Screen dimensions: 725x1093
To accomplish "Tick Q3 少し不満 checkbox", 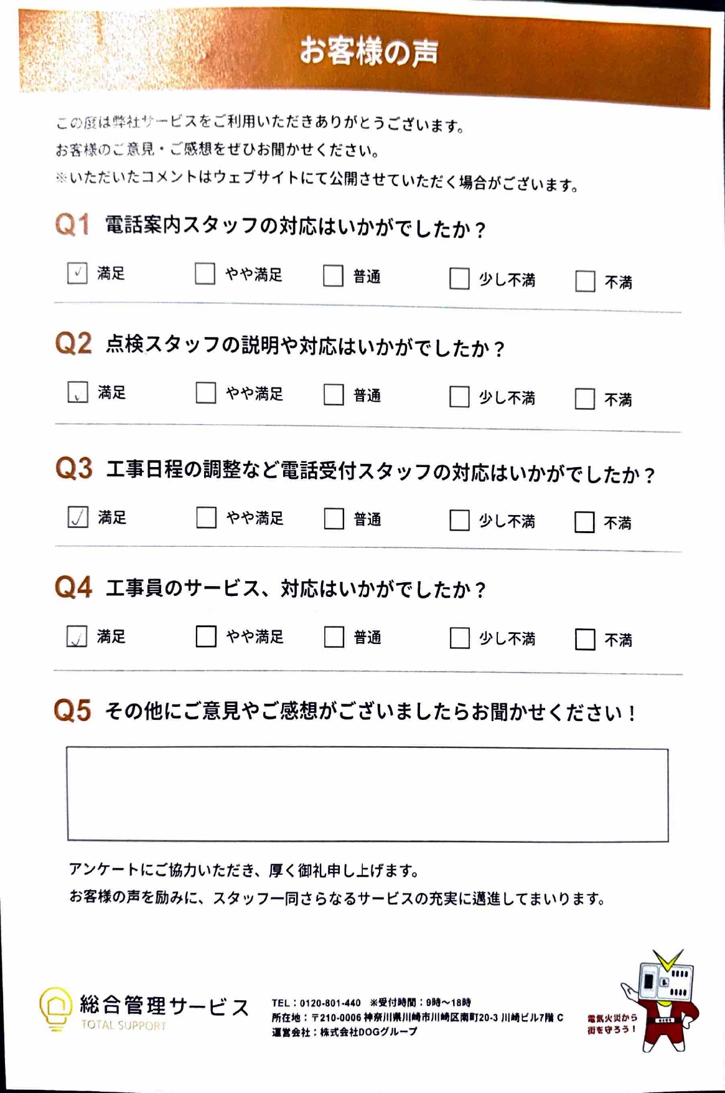I will pyautogui.click(x=459, y=521).
